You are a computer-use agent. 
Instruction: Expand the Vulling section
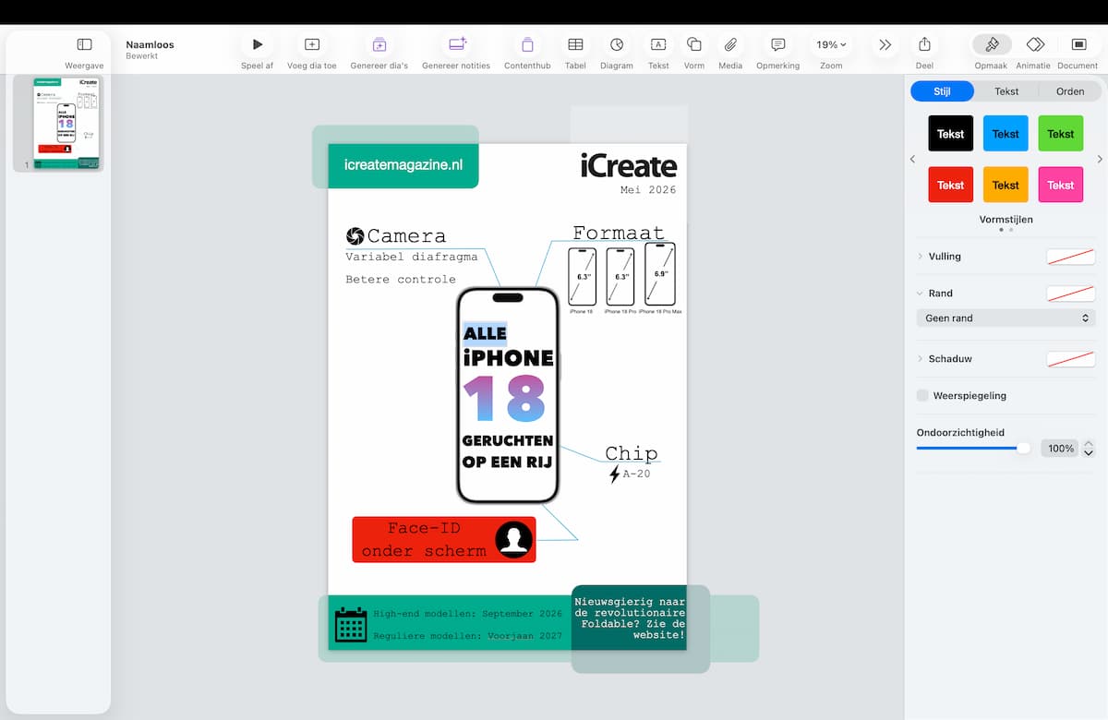coord(921,256)
